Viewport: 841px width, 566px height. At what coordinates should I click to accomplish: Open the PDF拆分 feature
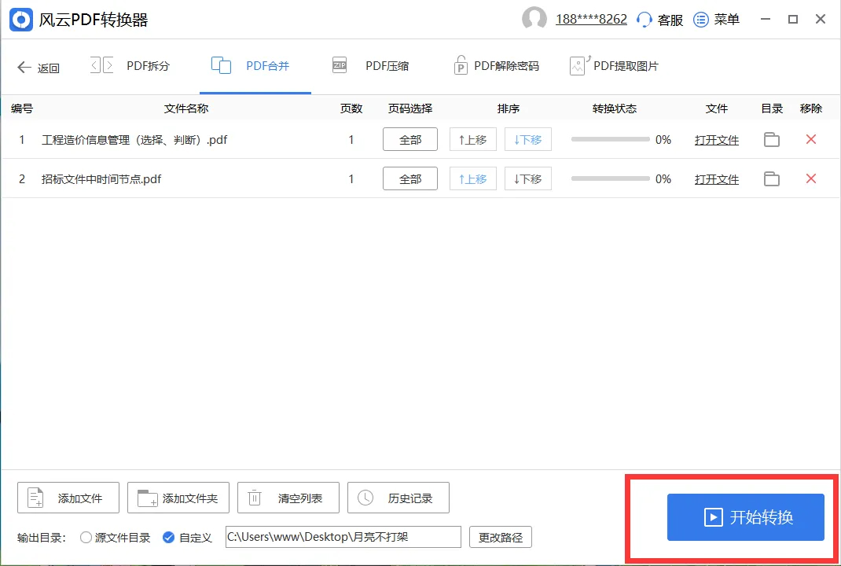click(x=146, y=65)
